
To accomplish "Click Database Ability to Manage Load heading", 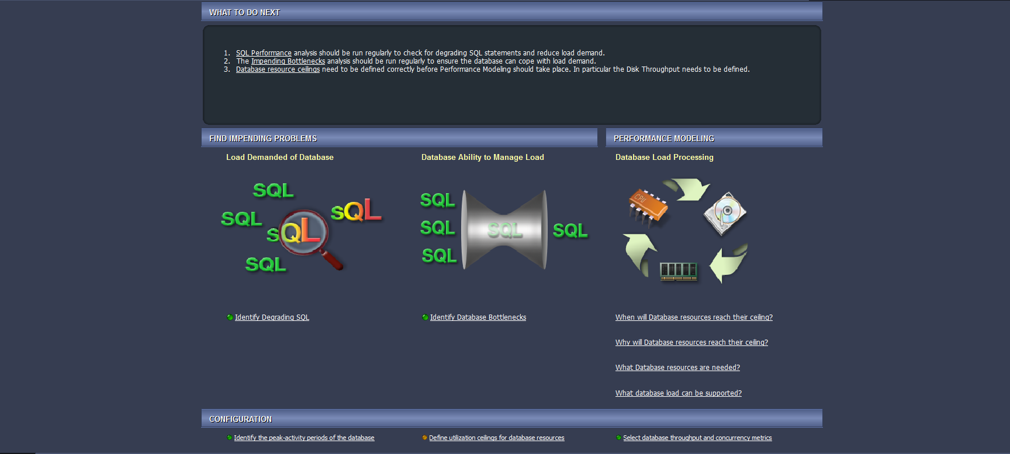I will point(483,158).
